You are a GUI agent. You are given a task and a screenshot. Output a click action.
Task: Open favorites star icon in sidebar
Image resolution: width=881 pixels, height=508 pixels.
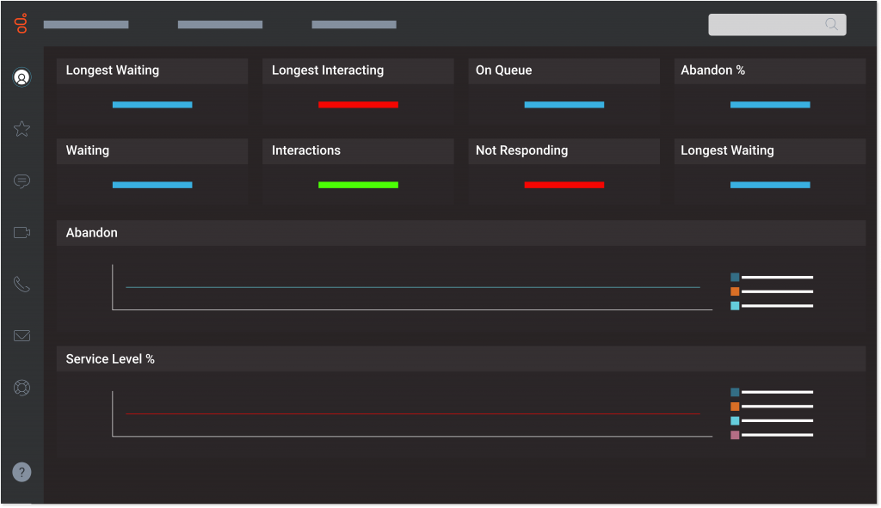tap(22, 129)
